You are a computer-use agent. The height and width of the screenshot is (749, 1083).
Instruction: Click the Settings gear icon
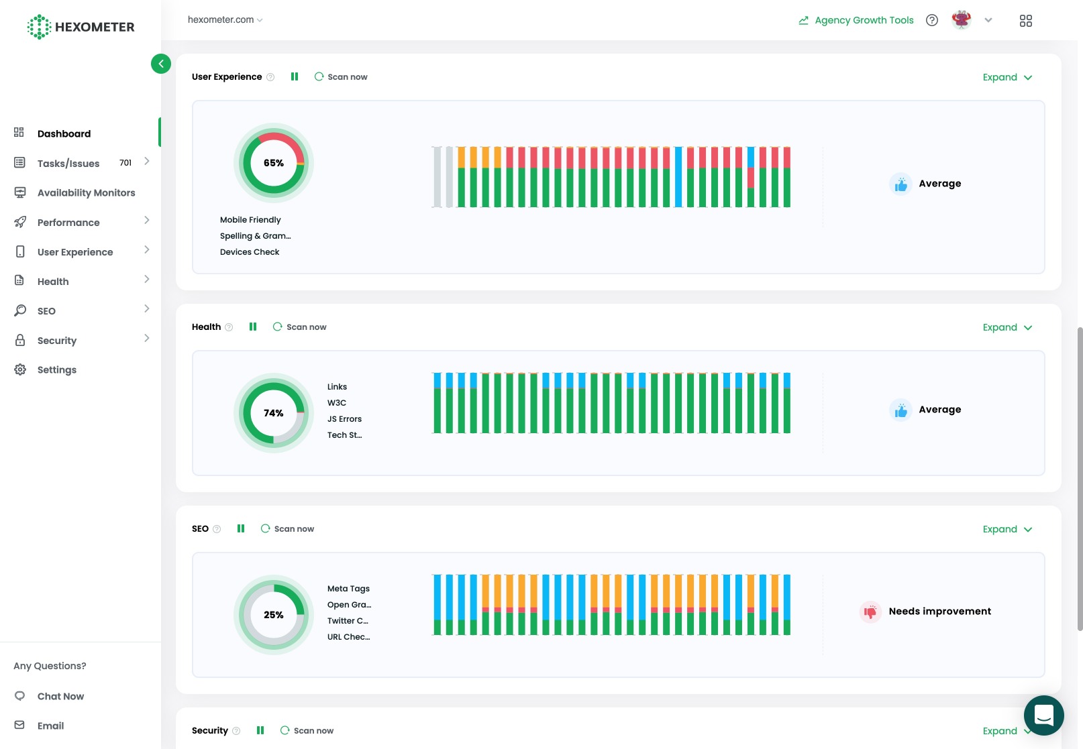tap(20, 369)
